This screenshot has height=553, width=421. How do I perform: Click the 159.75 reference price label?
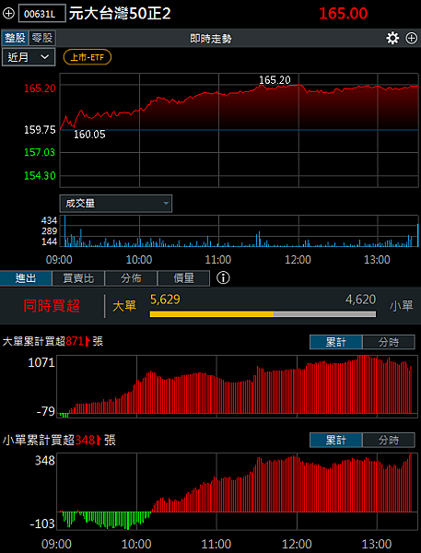point(40,130)
